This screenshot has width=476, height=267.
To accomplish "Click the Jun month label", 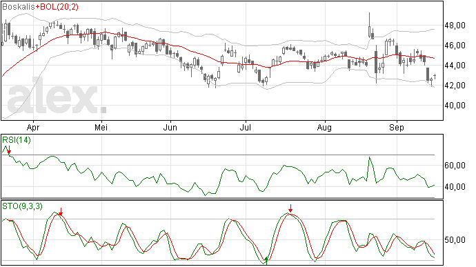I will (x=170, y=128).
